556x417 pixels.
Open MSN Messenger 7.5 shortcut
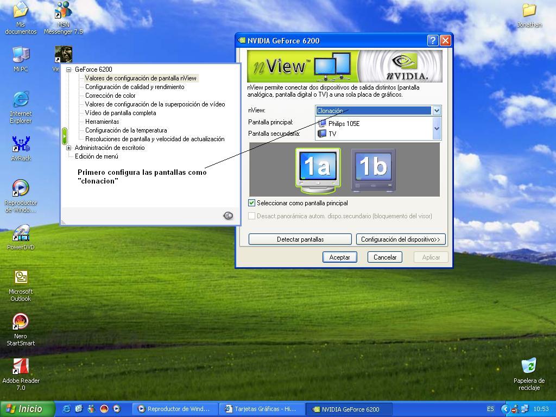[63, 18]
